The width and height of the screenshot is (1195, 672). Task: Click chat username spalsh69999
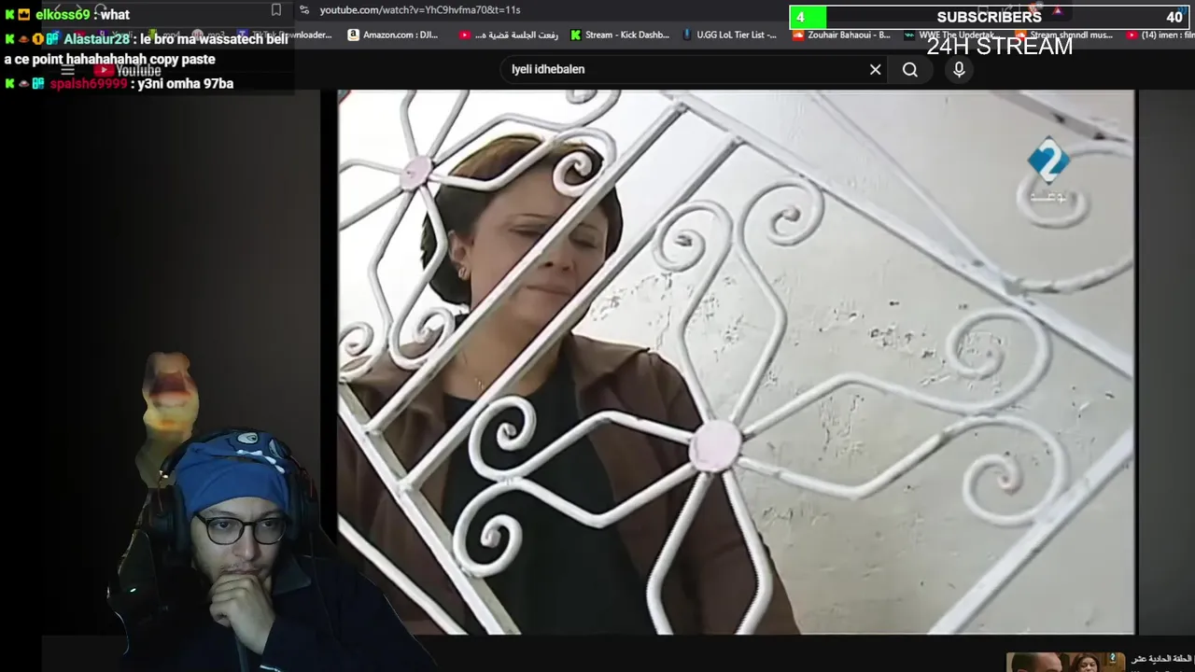pyautogui.click(x=88, y=83)
